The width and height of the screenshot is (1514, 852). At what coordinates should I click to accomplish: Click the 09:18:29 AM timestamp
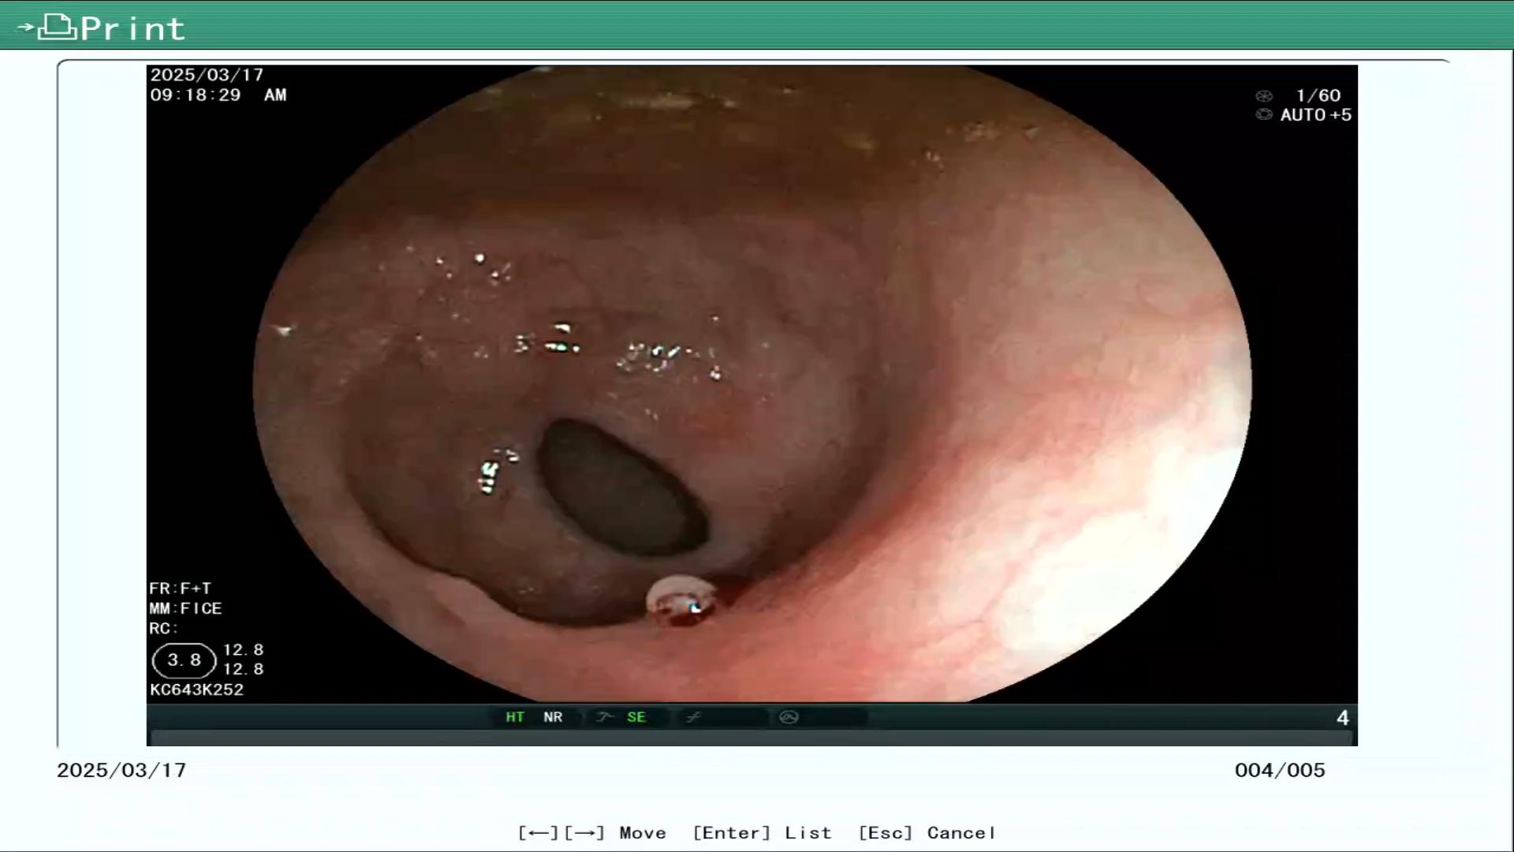tap(218, 95)
